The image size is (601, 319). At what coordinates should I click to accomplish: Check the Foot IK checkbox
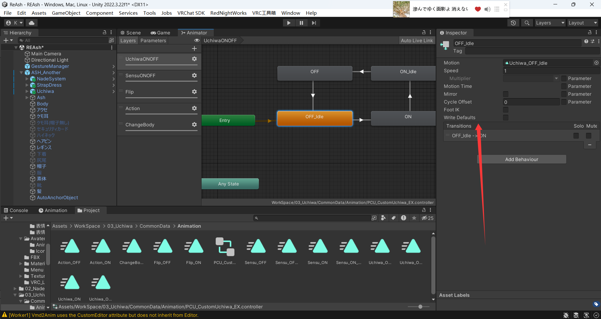(x=506, y=110)
